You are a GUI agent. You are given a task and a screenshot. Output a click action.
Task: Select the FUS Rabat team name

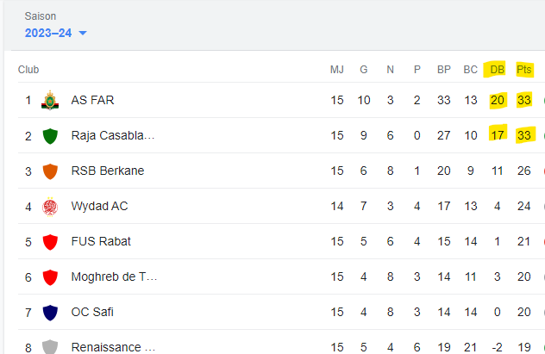[101, 241]
